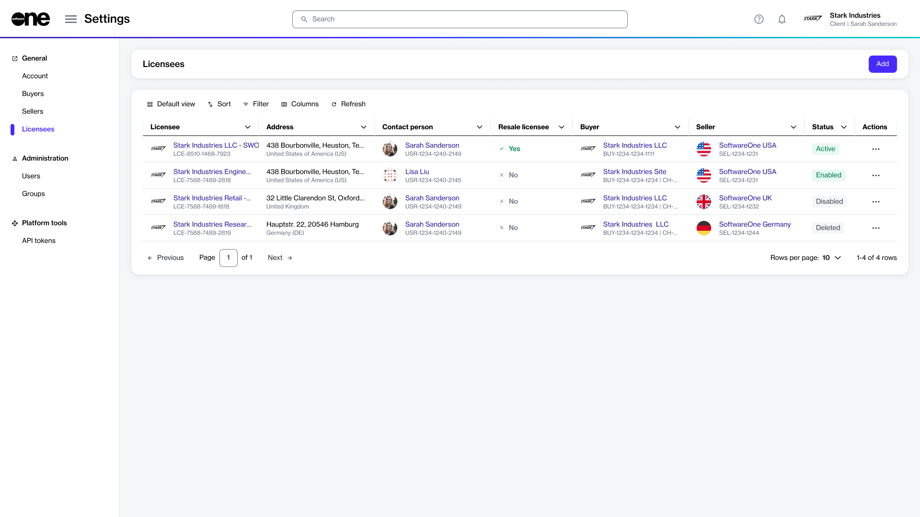The height and width of the screenshot is (517, 920).
Task: Open actions menu for Stark Industries LLC - SWO
Action: click(875, 149)
